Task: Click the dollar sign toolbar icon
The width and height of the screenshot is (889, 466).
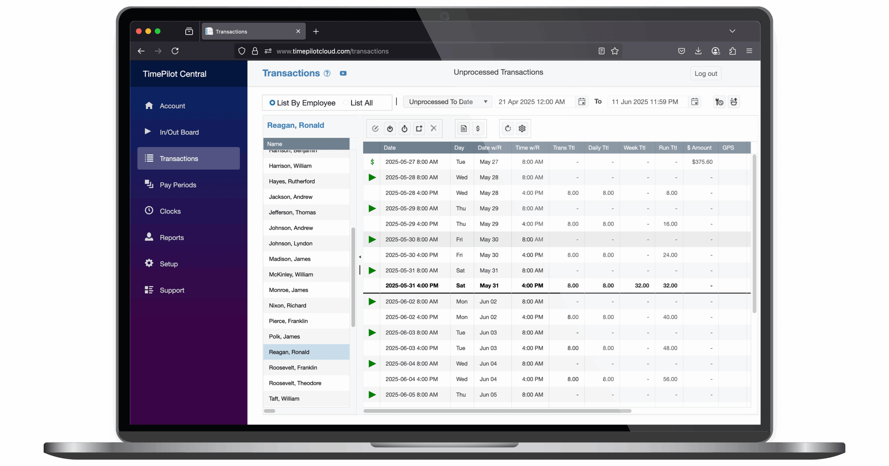Action: tap(478, 128)
